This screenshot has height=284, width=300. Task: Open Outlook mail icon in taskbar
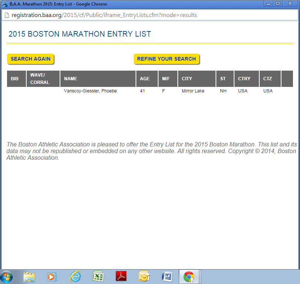pos(144,276)
